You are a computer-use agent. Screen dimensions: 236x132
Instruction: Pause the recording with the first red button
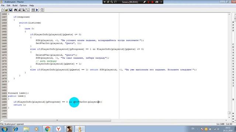click(149, 2)
